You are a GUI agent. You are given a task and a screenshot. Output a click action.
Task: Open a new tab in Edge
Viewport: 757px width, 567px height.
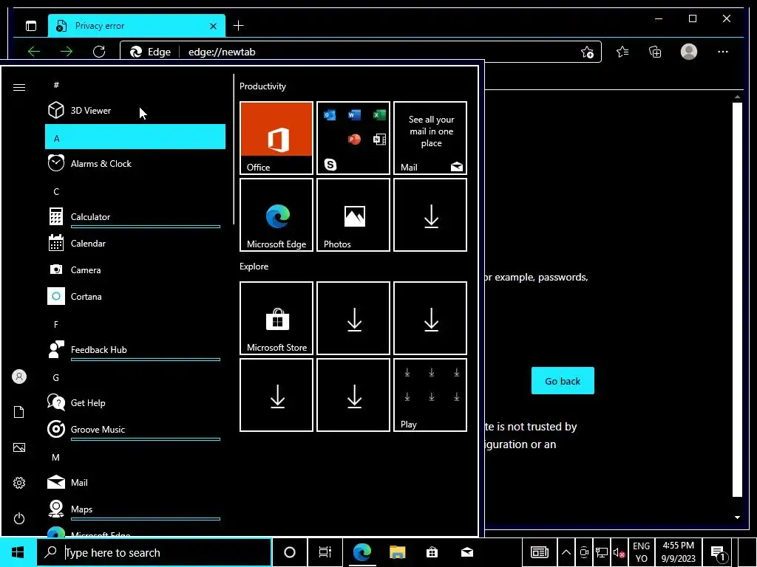pyautogui.click(x=239, y=26)
